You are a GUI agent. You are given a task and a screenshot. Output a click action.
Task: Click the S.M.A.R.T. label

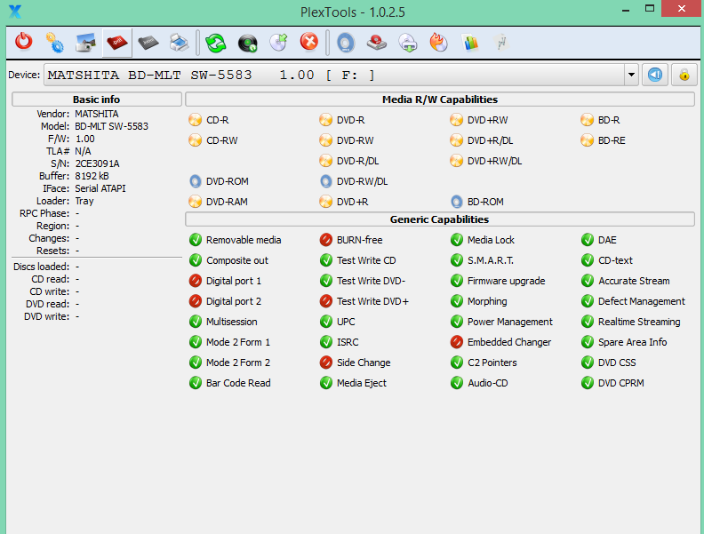pos(491,260)
